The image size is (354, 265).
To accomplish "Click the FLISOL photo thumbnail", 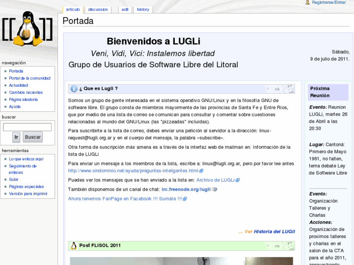I will (181, 261).
